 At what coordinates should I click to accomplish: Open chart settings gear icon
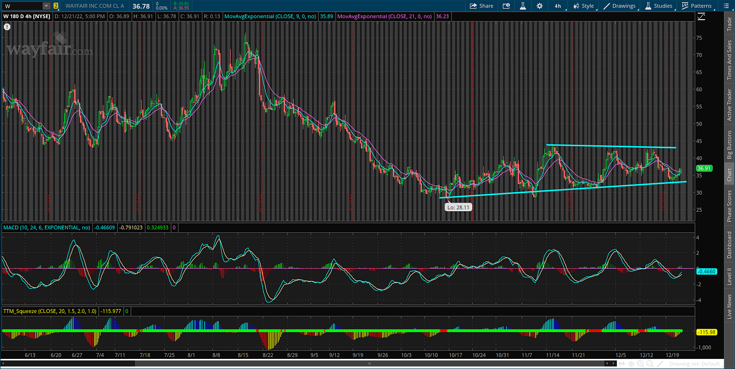pyautogui.click(x=540, y=6)
